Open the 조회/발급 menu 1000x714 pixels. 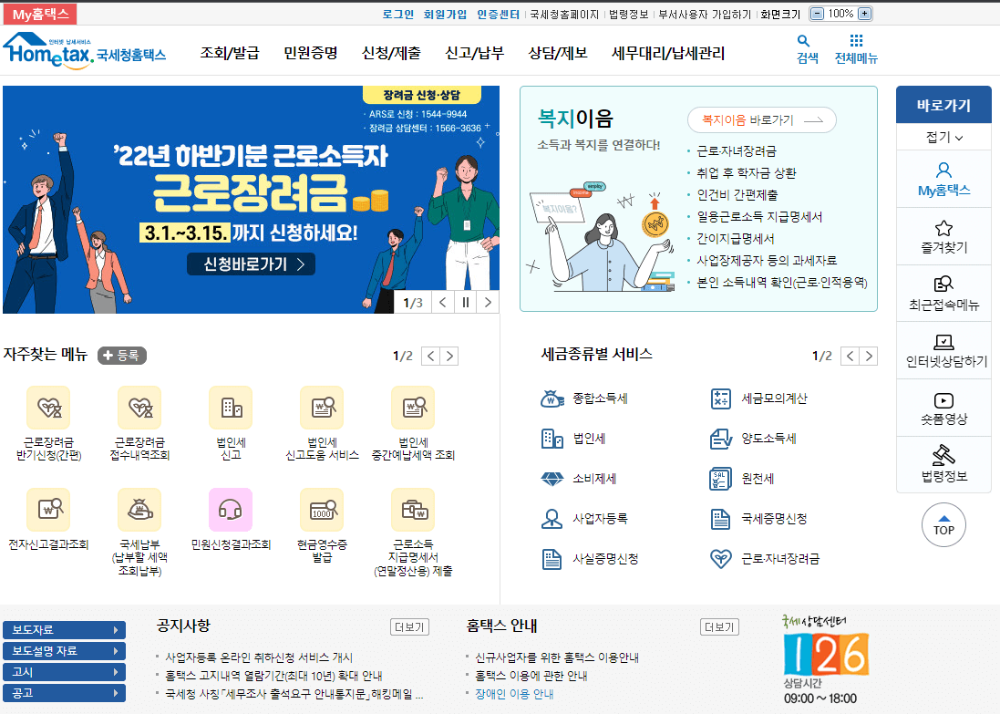pyautogui.click(x=230, y=53)
